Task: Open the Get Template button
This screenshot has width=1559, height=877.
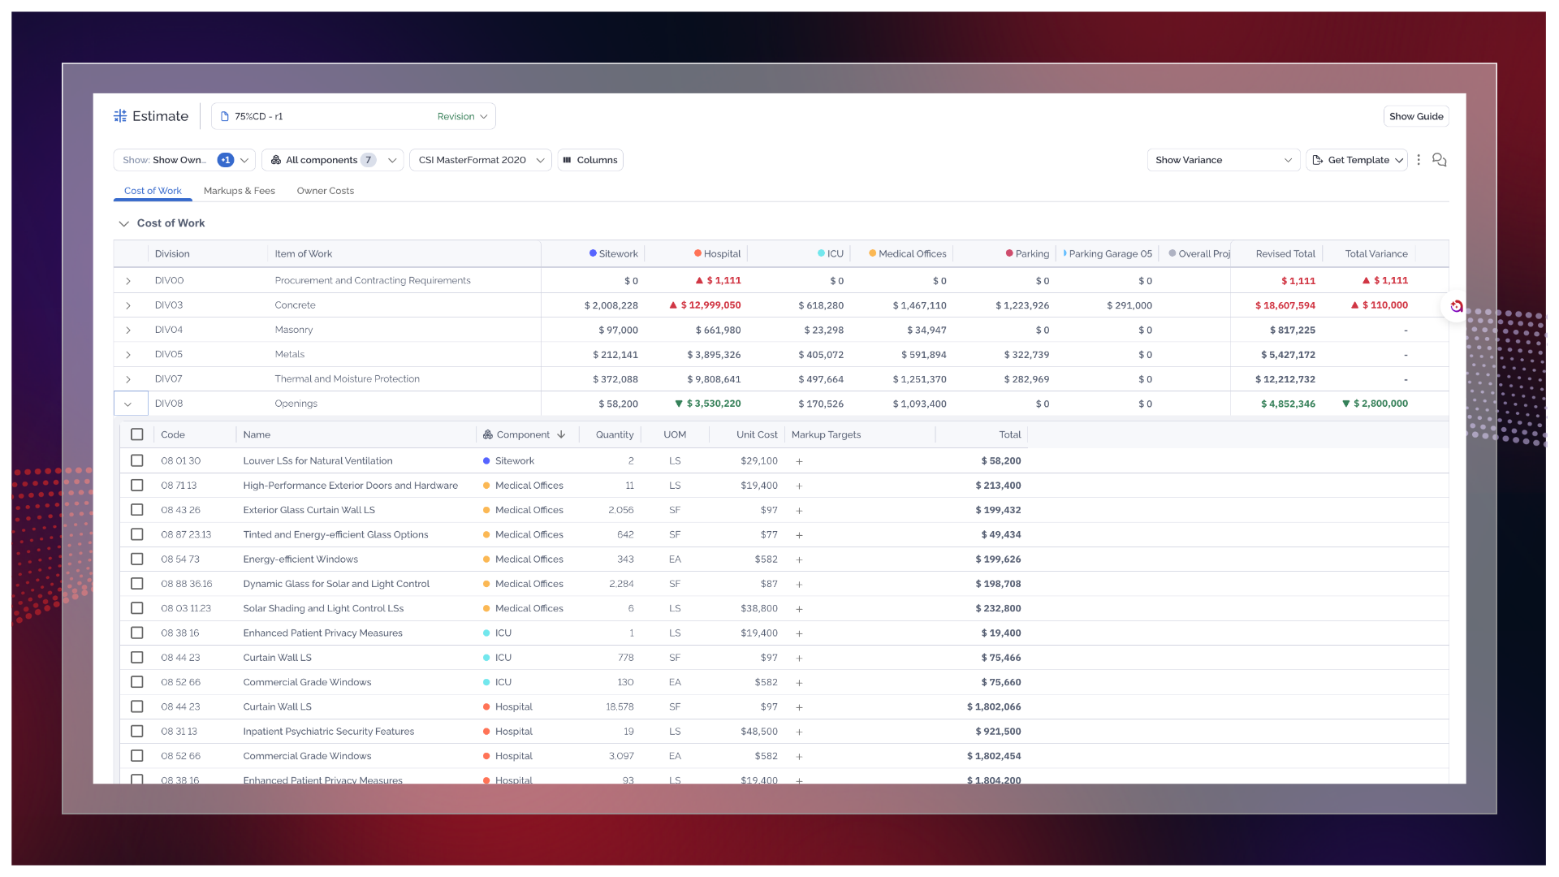Action: pyautogui.click(x=1357, y=160)
